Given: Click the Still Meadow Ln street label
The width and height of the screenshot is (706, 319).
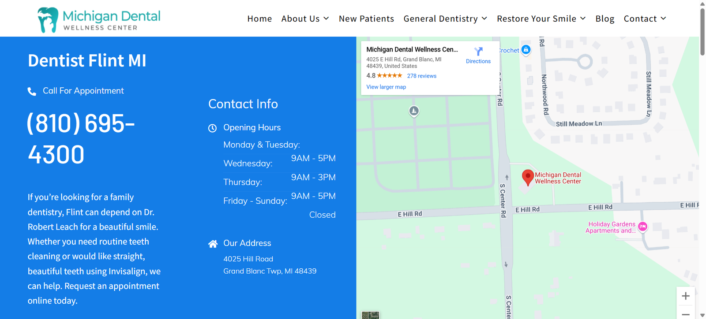Looking at the screenshot, I should pos(579,124).
